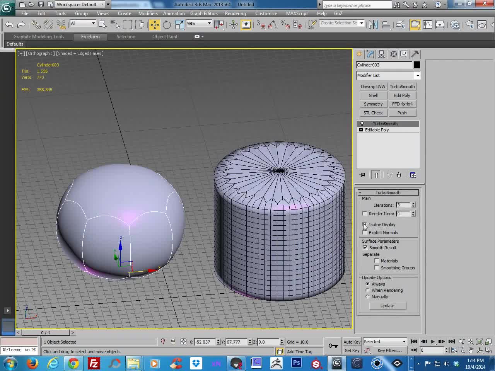Image resolution: width=495 pixels, height=371 pixels.
Task: Play the animation with the play button
Action: click(x=432, y=342)
